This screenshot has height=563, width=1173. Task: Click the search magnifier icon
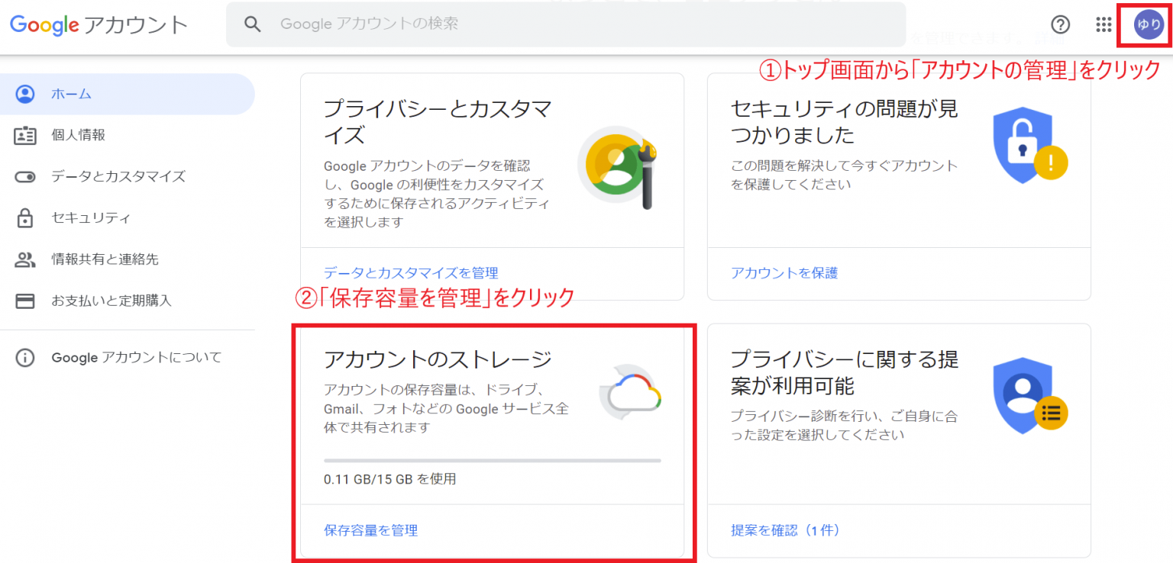253,24
